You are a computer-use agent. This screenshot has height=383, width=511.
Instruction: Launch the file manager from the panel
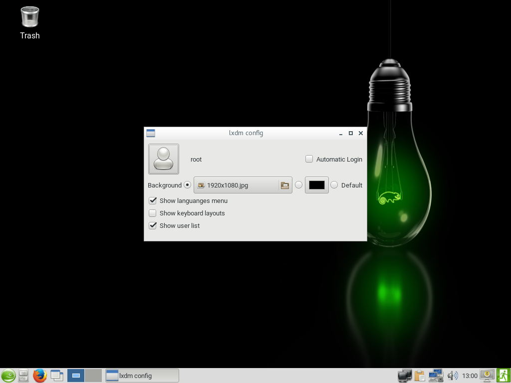pyautogui.click(x=23, y=376)
